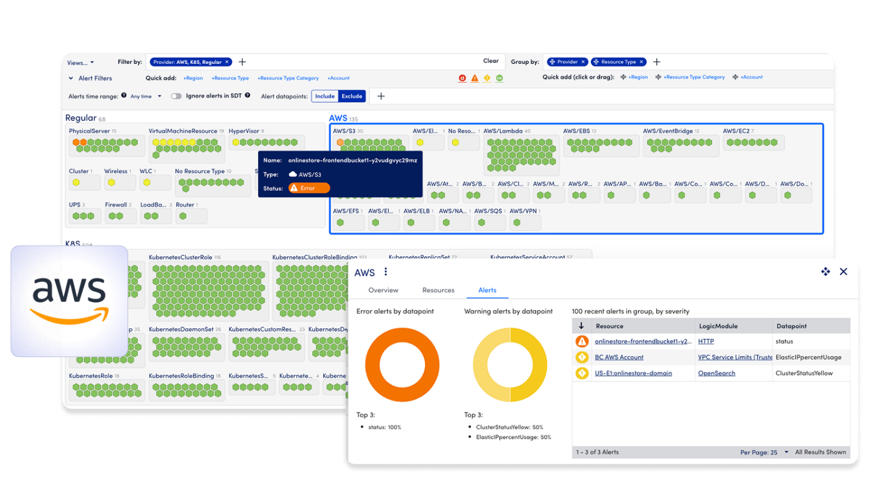Open onlinestore-frontendbucket1 resource link
Image resolution: width=896 pixels, height=504 pixels.
[x=643, y=341]
